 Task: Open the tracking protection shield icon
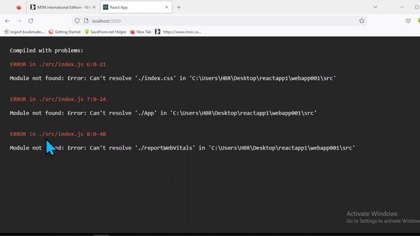coord(77,21)
